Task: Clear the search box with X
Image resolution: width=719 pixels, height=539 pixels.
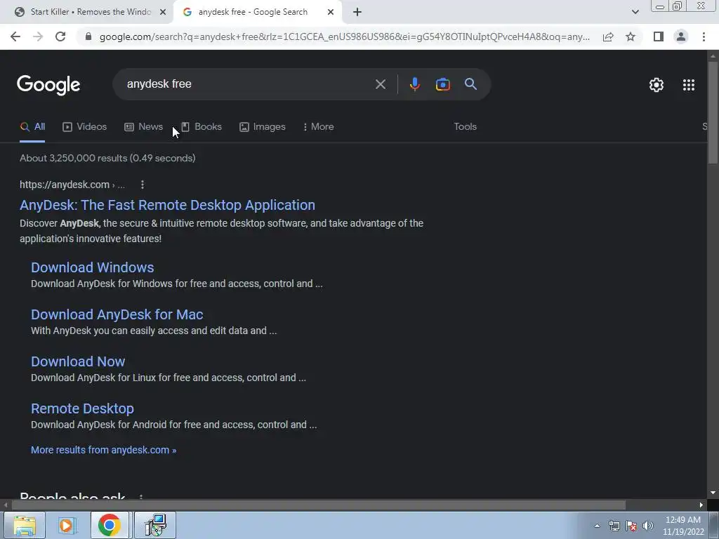Action: pos(380,84)
